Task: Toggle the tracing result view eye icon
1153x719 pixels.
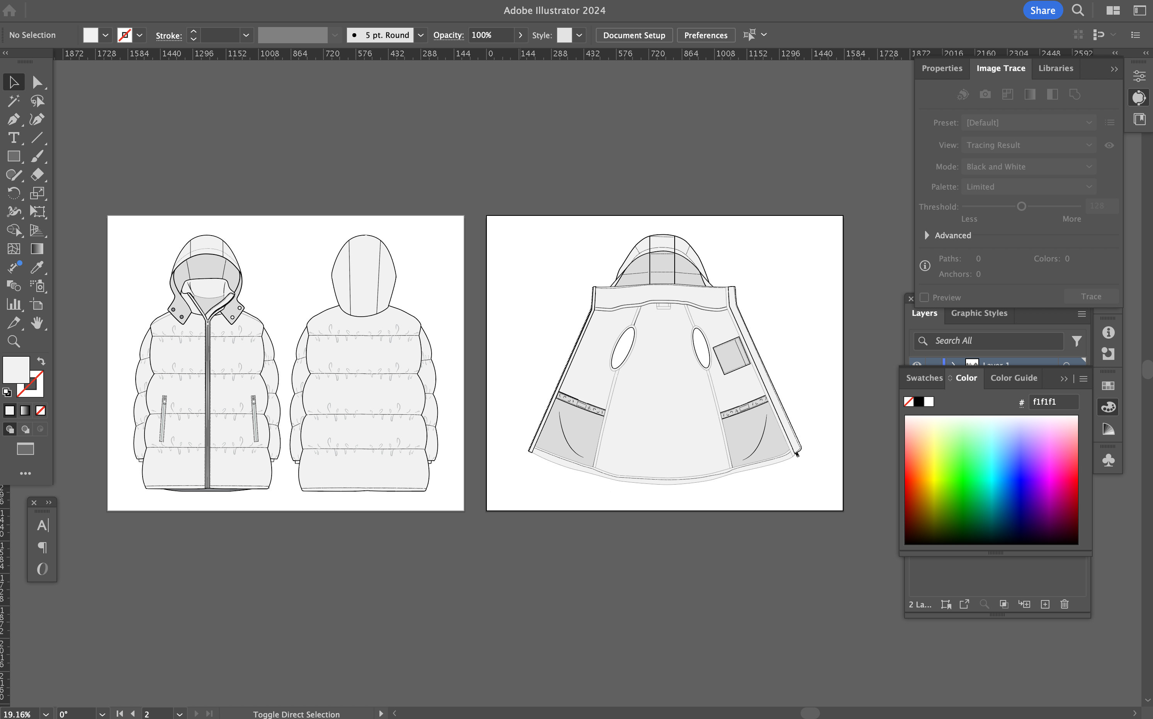Action: click(x=1109, y=145)
